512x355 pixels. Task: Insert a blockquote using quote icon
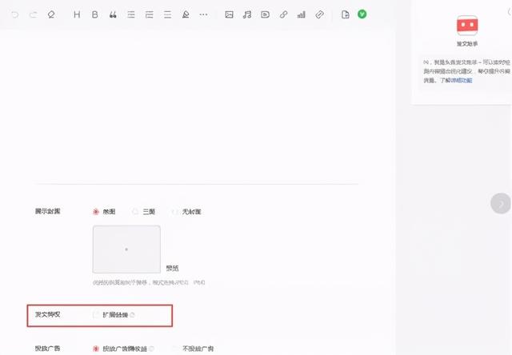click(x=113, y=14)
